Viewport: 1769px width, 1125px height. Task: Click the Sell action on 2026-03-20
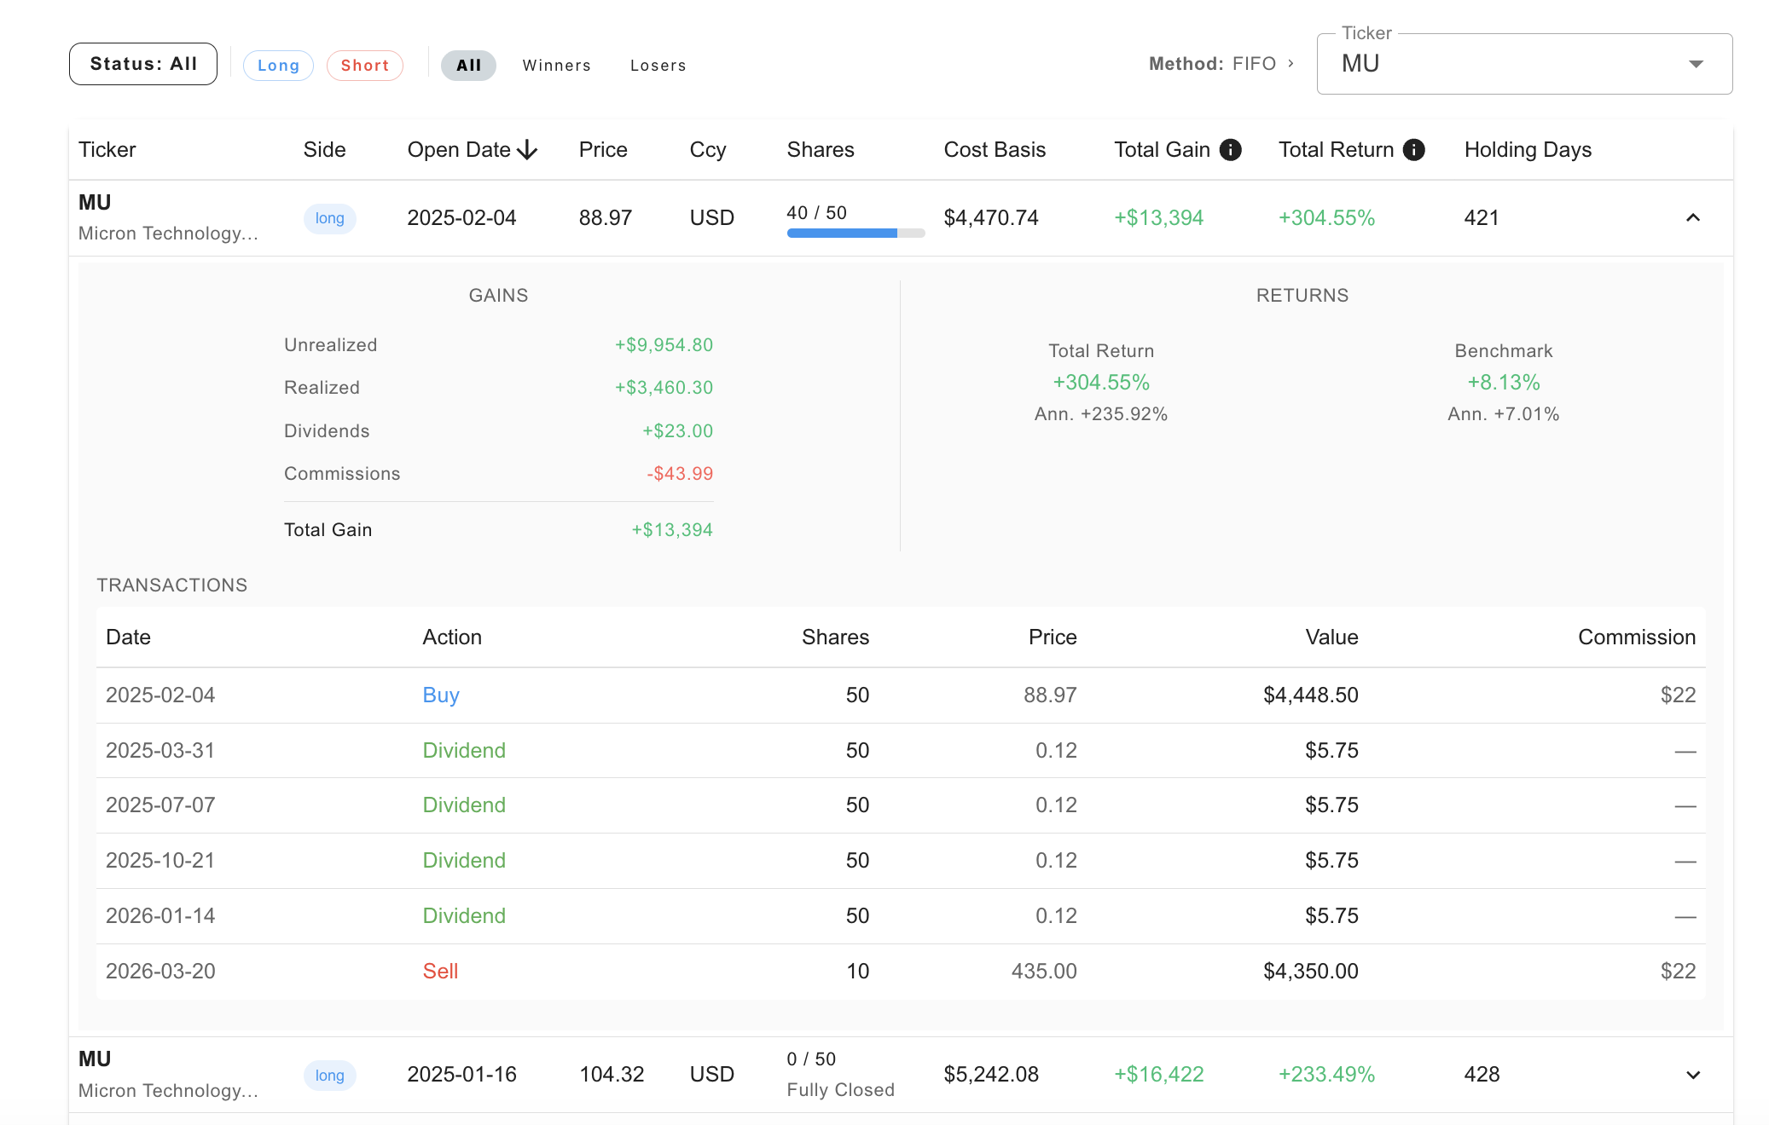pos(440,972)
